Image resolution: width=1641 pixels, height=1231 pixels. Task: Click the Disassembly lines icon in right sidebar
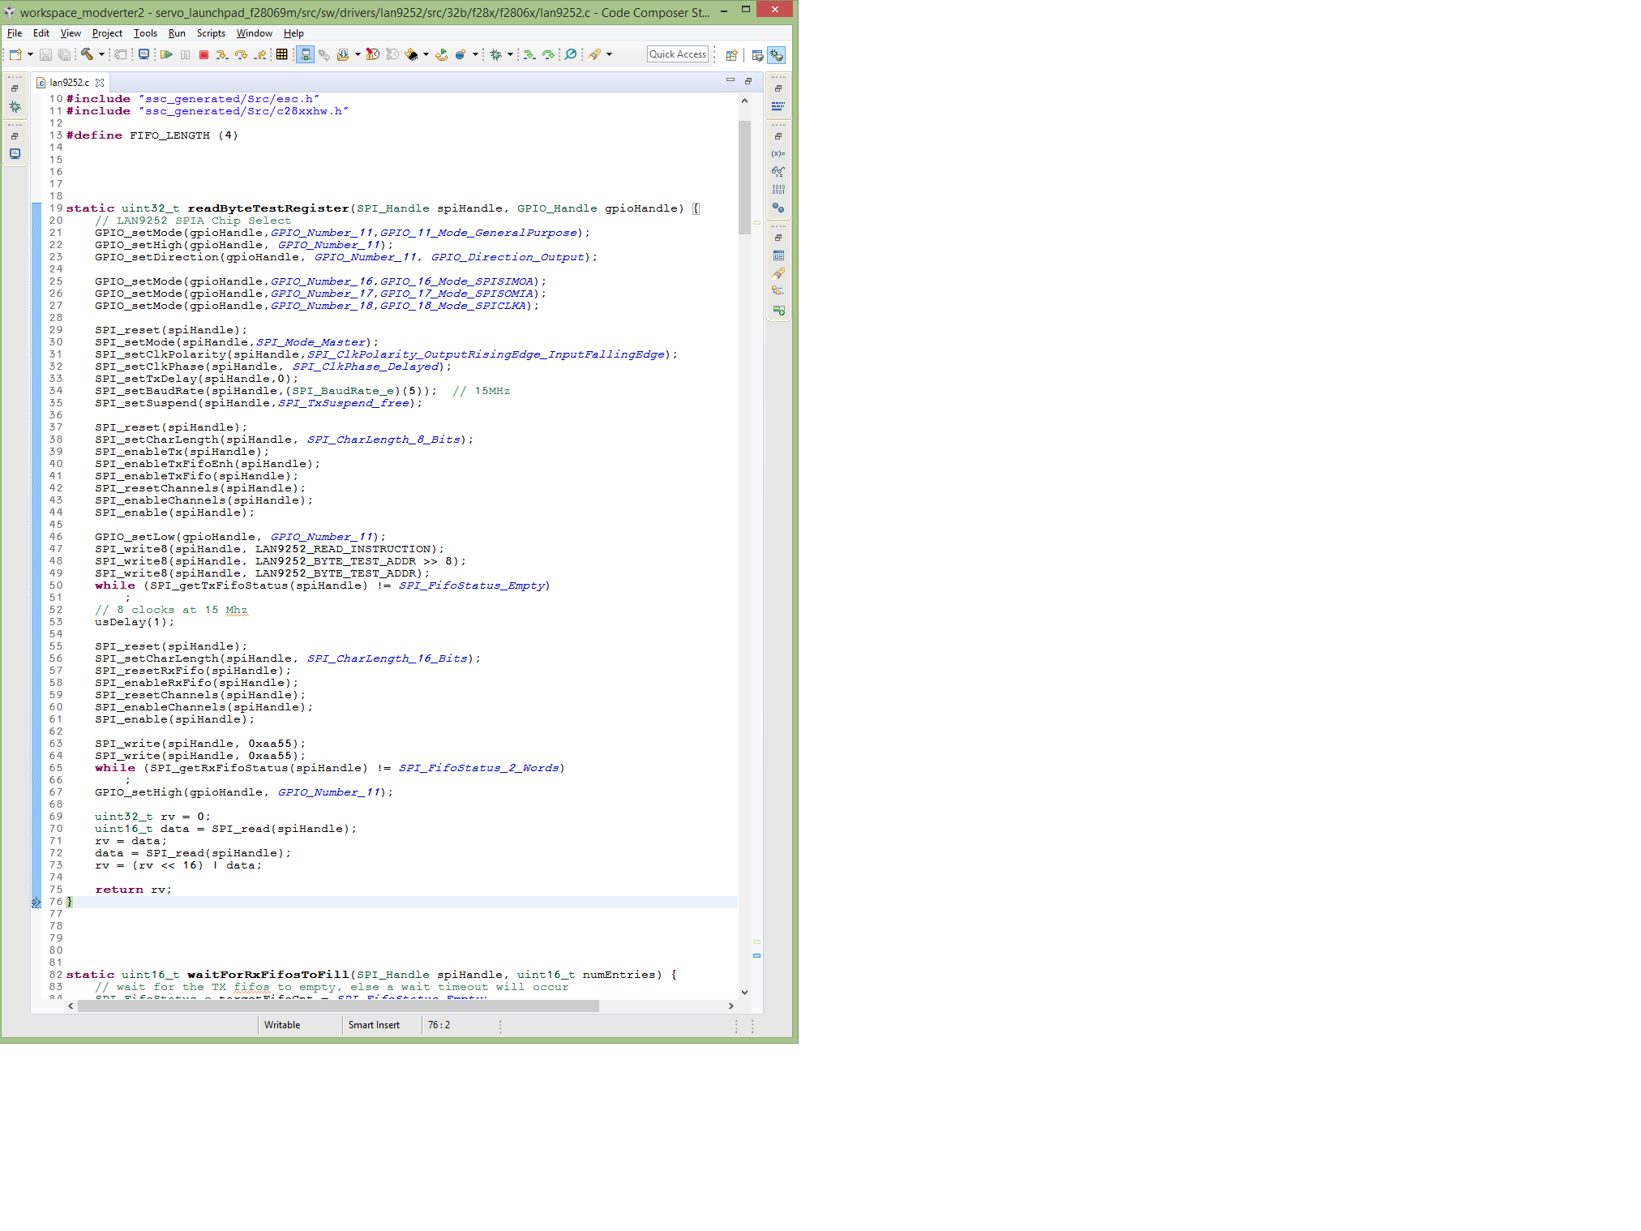(778, 105)
